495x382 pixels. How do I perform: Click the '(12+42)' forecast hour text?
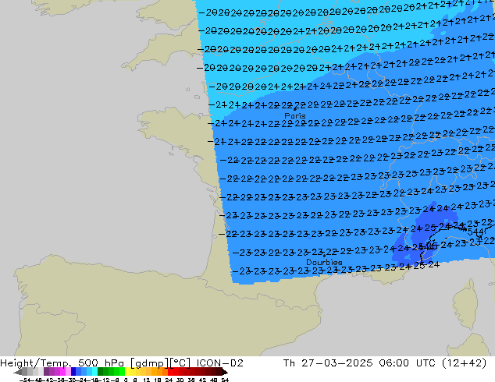click(464, 363)
